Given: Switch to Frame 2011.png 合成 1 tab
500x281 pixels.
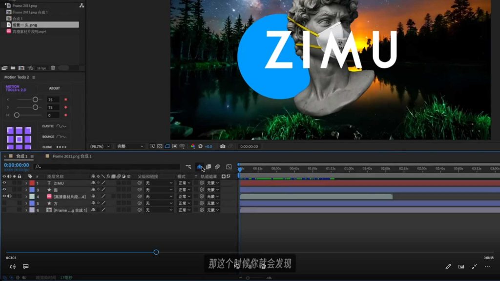Looking at the screenshot, I should [x=72, y=157].
